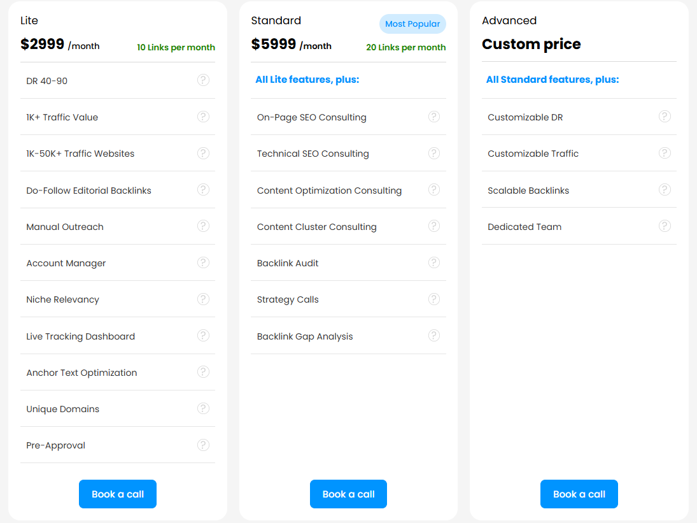Image resolution: width=697 pixels, height=523 pixels.
Task: View the tooltip beside Backlink Audit
Action: tap(433, 262)
